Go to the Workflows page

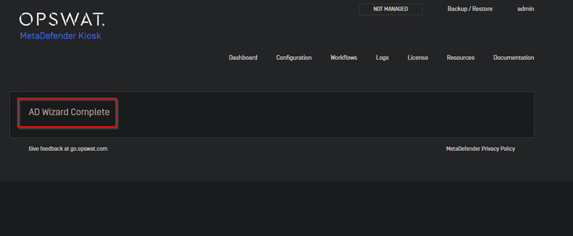(x=344, y=58)
